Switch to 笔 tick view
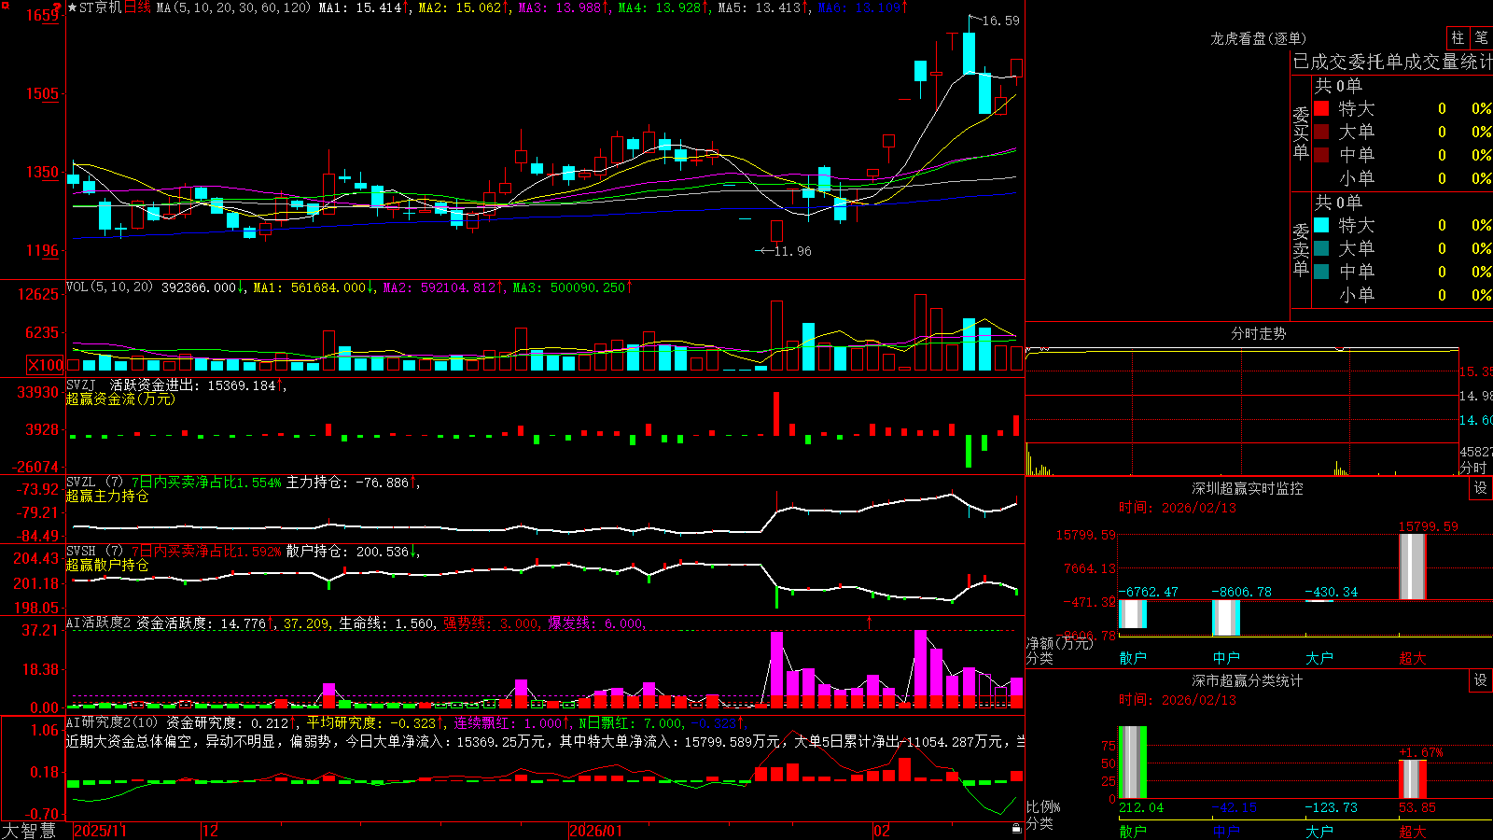Viewport: 1493px width, 840px height. (x=1481, y=37)
